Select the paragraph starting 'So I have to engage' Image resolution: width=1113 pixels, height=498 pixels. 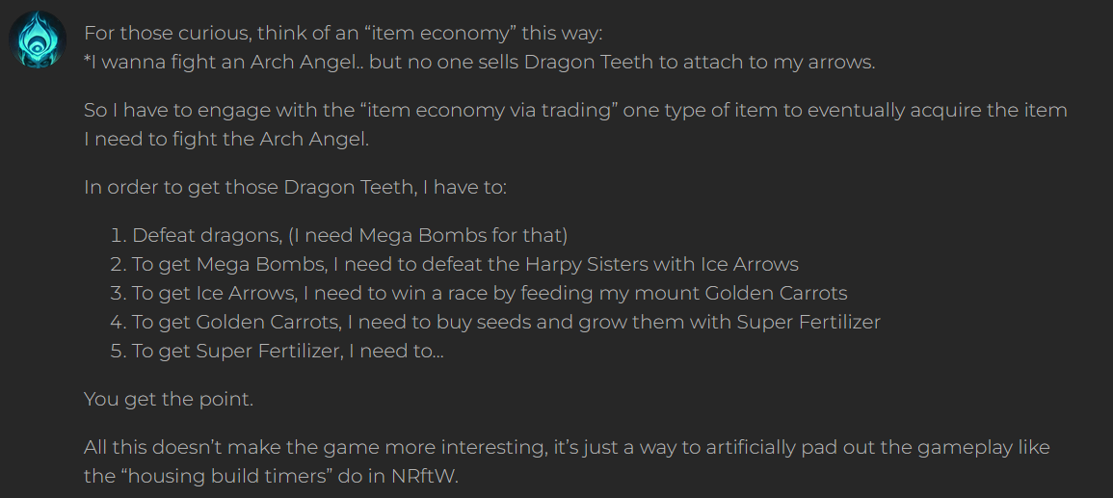point(575,124)
